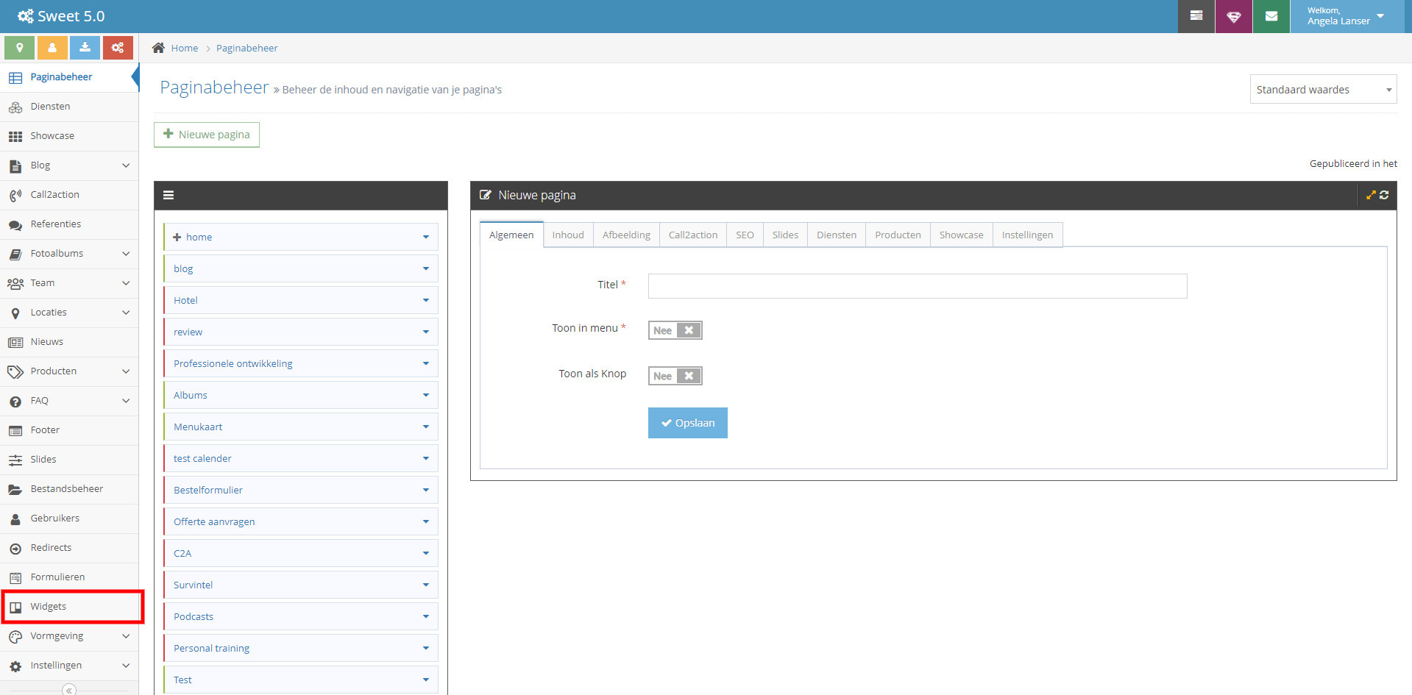Expand the FAQ sidebar submenu
The width and height of the screenshot is (1412, 695).
point(126,401)
